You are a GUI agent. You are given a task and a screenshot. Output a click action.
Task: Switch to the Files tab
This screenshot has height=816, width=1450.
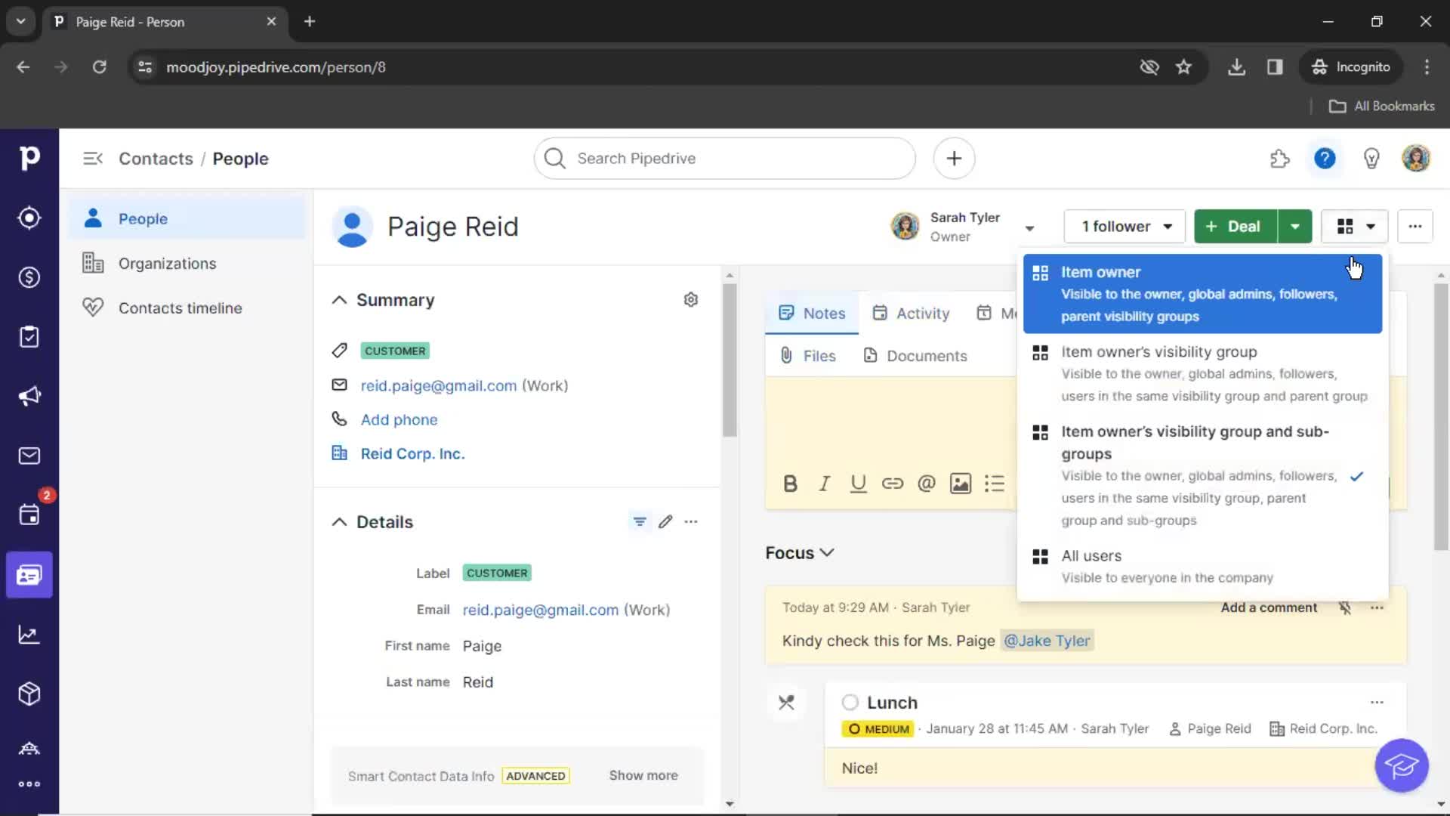pos(819,354)
